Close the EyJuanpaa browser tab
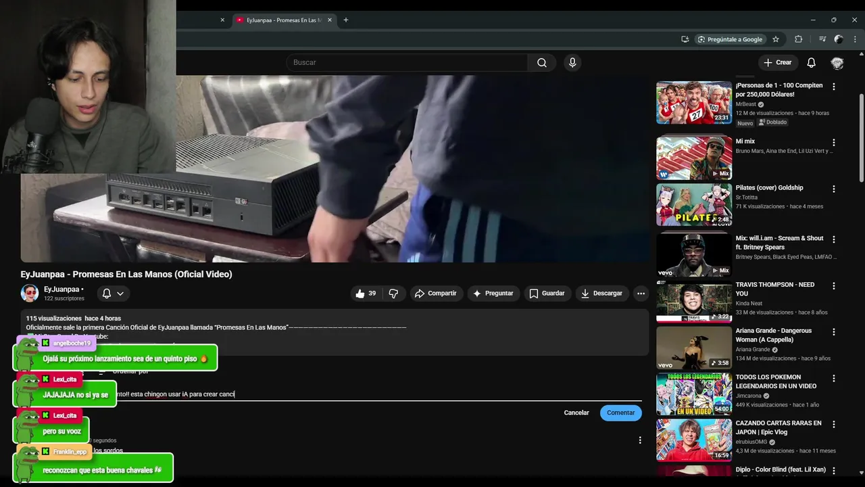 click(328, 20)
